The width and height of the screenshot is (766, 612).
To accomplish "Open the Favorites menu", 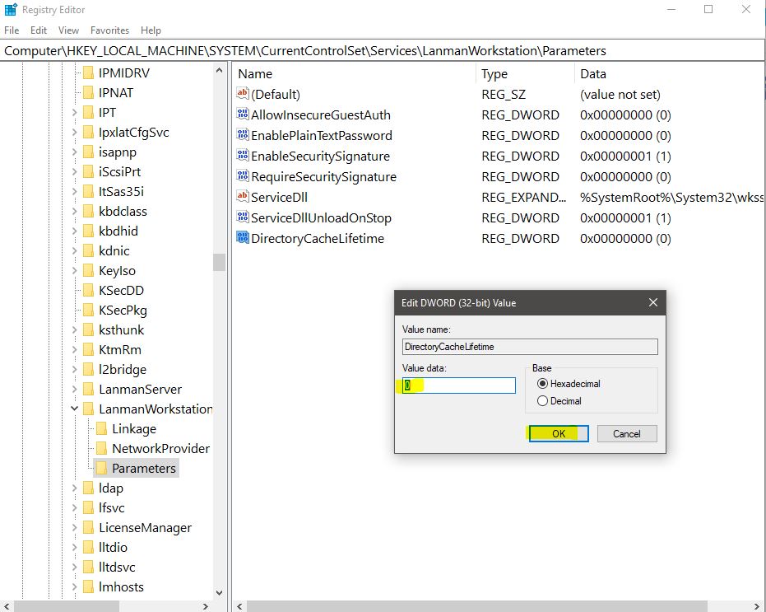I will point(109,30).
